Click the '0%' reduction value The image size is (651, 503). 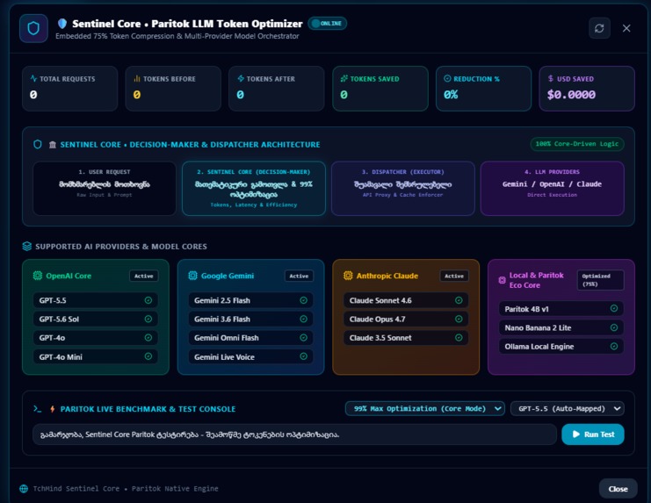(451, 95)
